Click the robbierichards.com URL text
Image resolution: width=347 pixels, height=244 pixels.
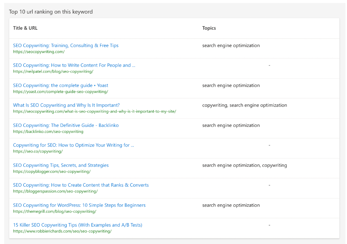coord(62,231)
